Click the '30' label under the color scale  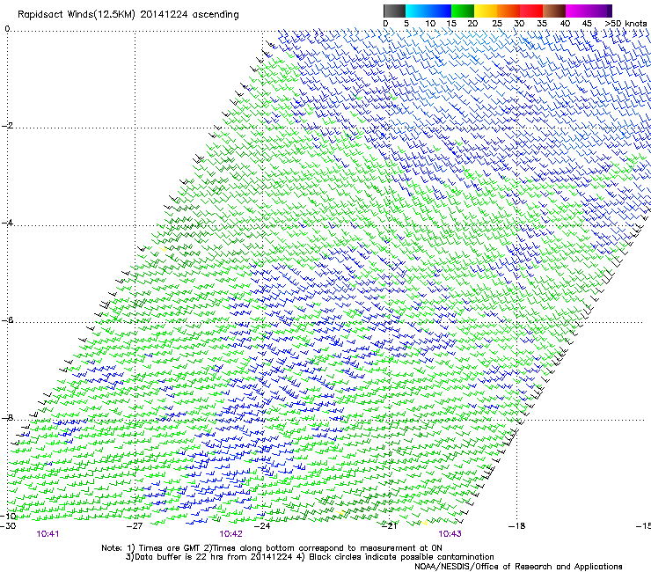click(x=519, y=23)
